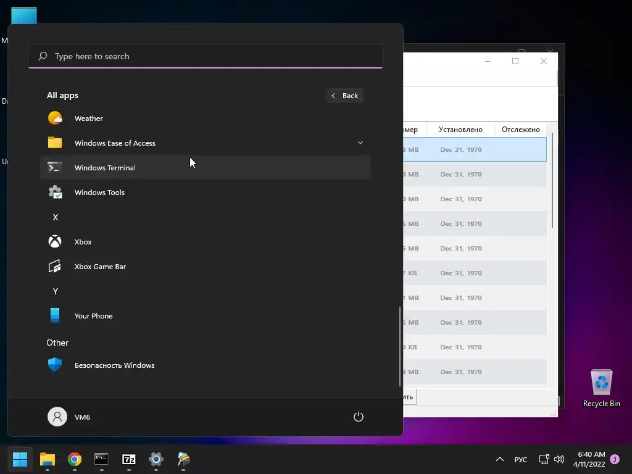Open network status tray icon
Image resolution: width=632 pixels, height=474 pixels.
pos(544,459)
